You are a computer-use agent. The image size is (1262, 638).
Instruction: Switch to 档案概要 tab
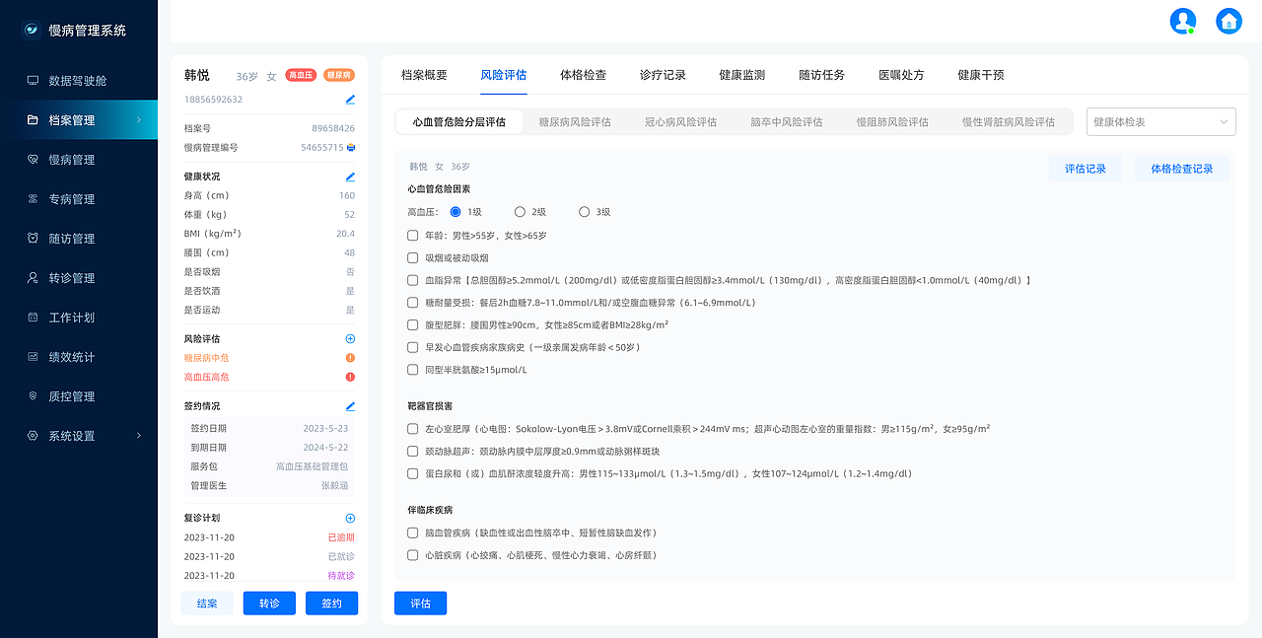[424, 75]
